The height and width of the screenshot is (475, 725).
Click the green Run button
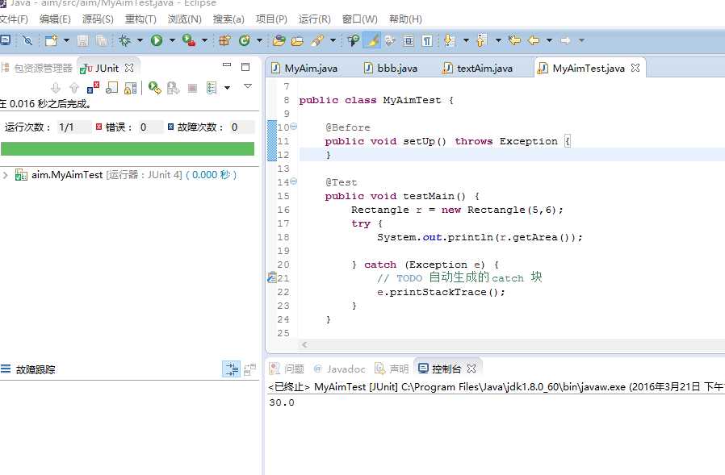tap(157, 40)
